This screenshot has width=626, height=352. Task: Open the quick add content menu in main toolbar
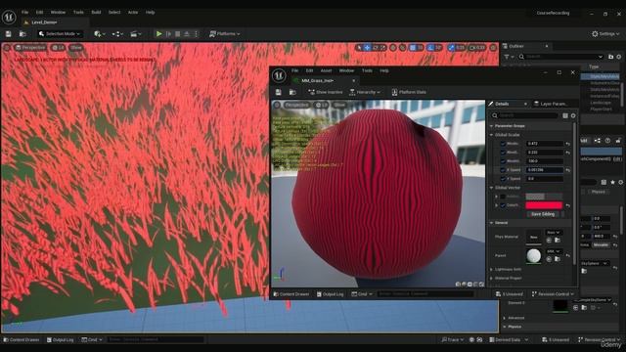100,34
